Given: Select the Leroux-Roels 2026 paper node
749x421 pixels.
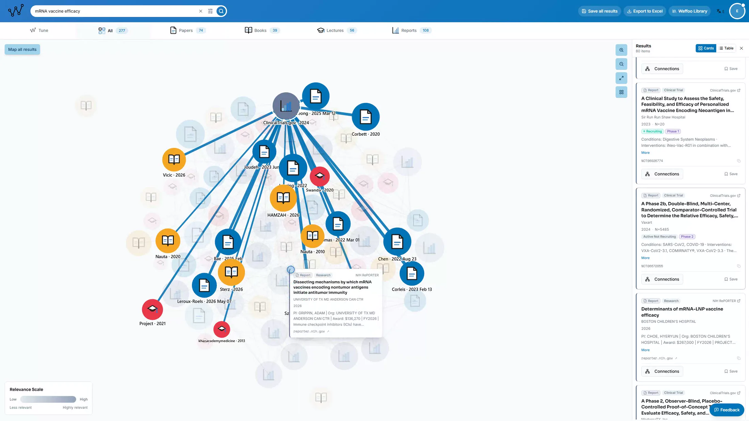Looking at the screenshot, I should [x=204, y=285].
